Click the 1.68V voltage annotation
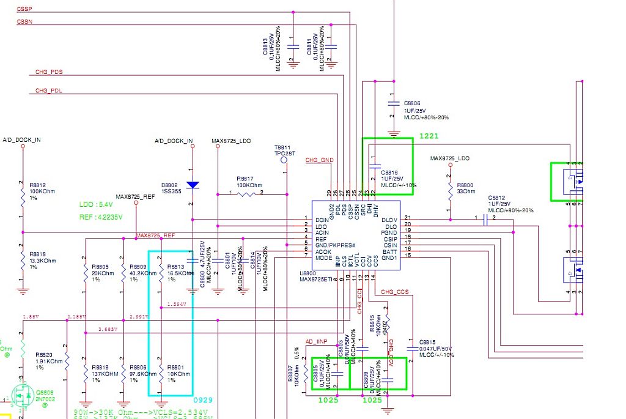Screen dimensions: 626x419 click(31, 316)
